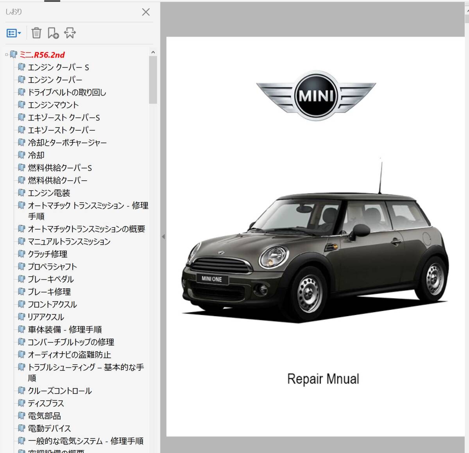Select the ブレーキ修理 bookmark
Screen dimensions: 469x453
coord(49,291)
